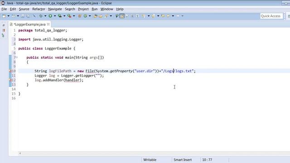290x163 pixels.
Task: Open the Project menu
Action: [83, 9]
